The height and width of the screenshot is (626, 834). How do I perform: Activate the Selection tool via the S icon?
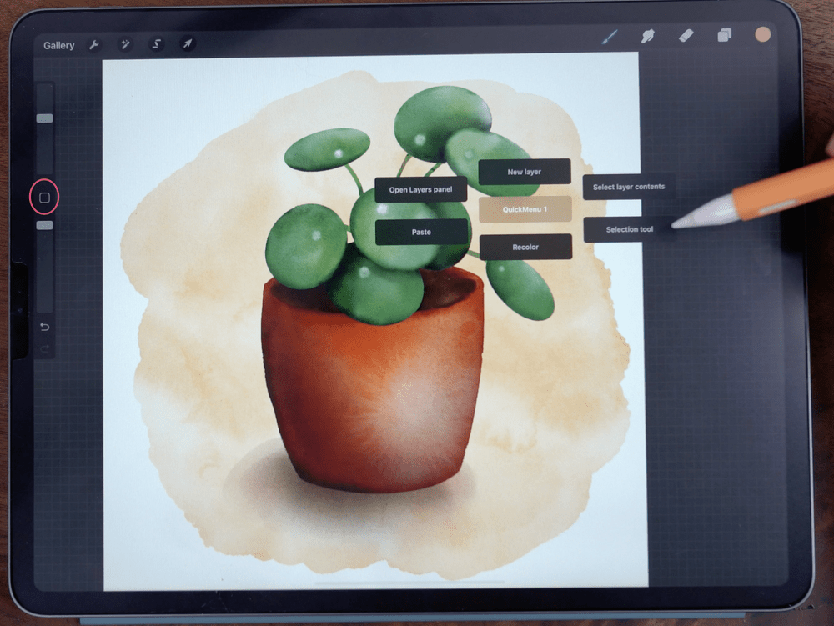156,45
